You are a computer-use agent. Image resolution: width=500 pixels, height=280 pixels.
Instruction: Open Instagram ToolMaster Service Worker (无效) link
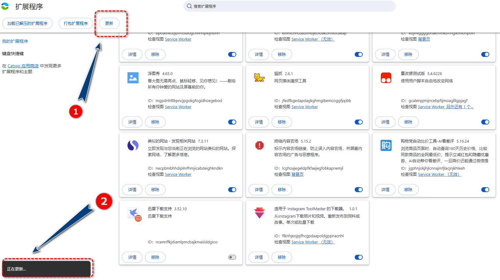tap(313, 242)
